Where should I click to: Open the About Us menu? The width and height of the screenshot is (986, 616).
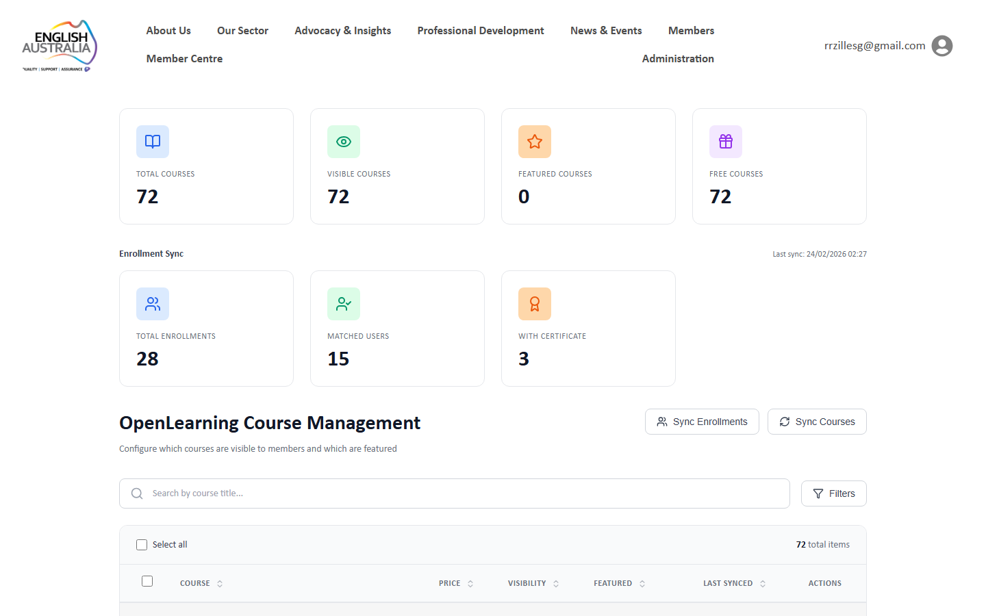[168, 31]
